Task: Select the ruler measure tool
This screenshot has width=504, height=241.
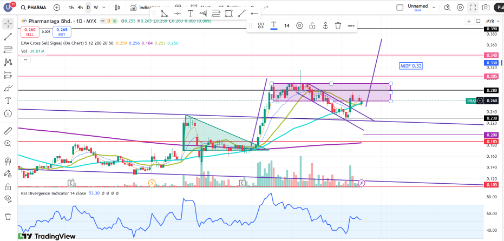Action: [8, 131]
